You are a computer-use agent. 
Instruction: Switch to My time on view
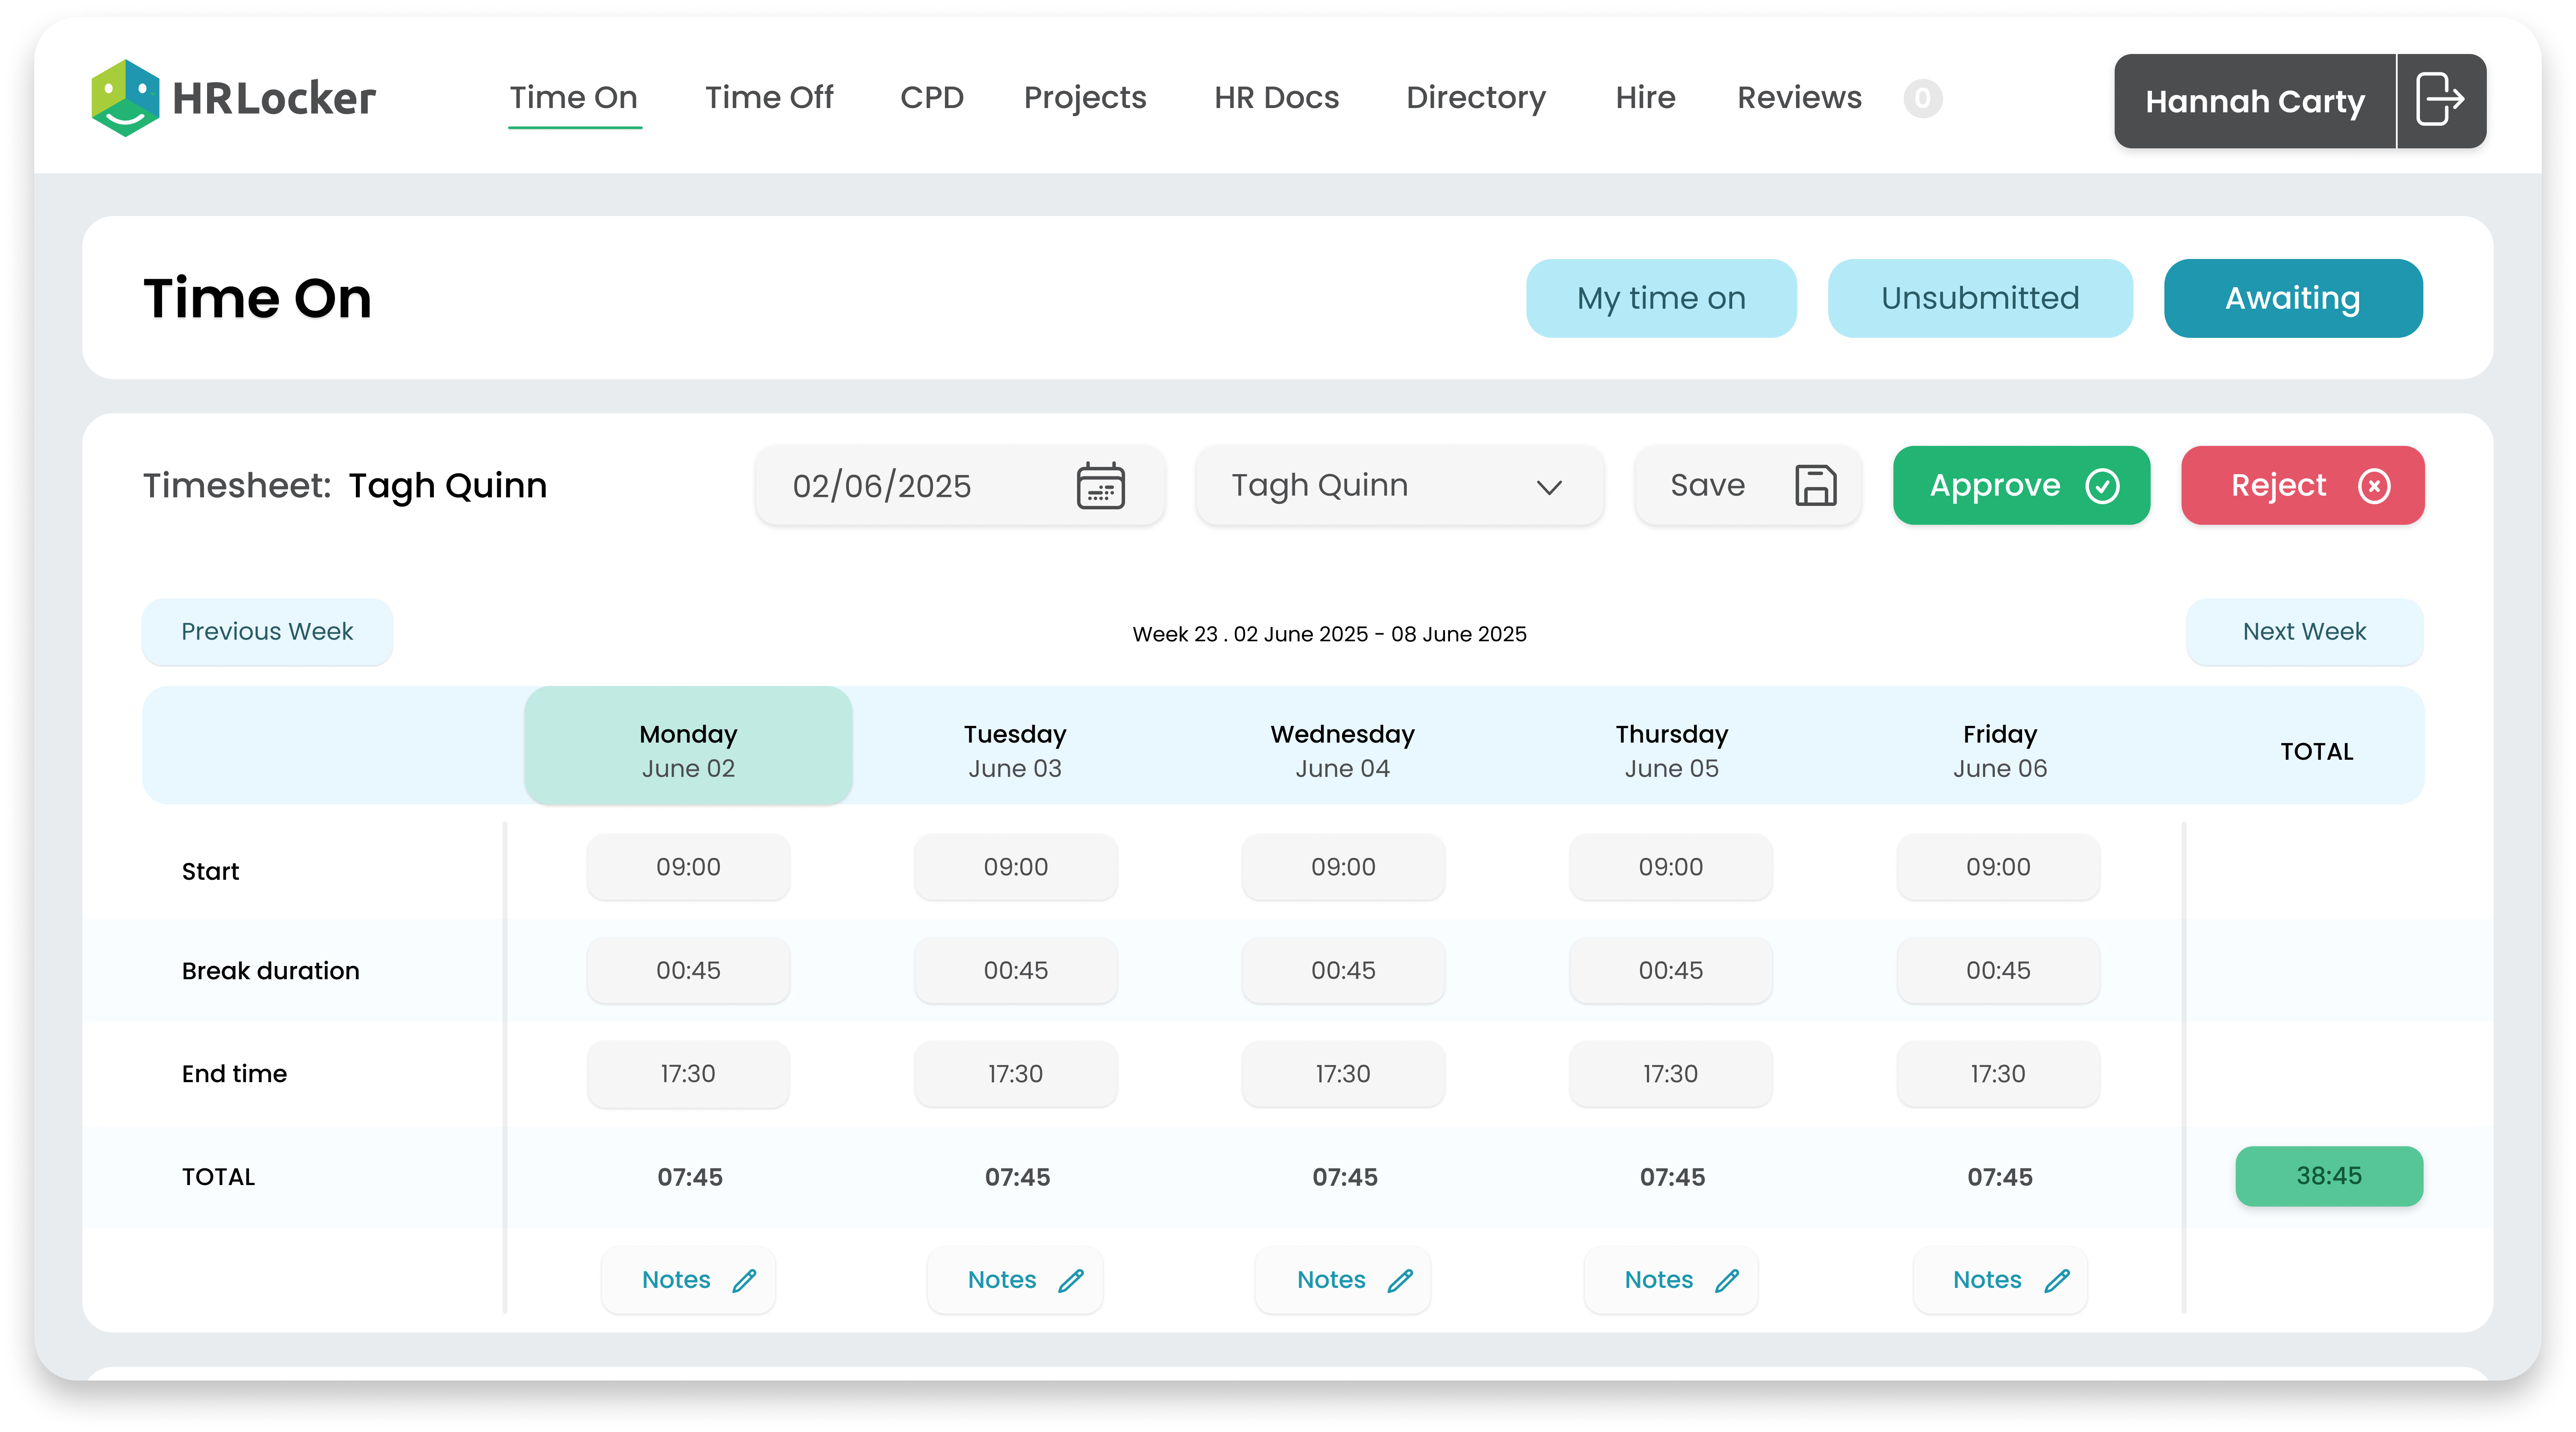(1660, 298)
